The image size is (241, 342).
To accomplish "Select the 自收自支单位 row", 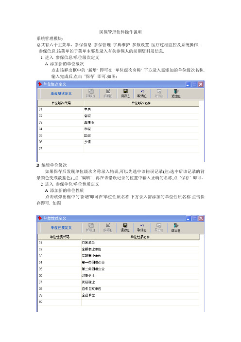I will (x=119, y=289).
